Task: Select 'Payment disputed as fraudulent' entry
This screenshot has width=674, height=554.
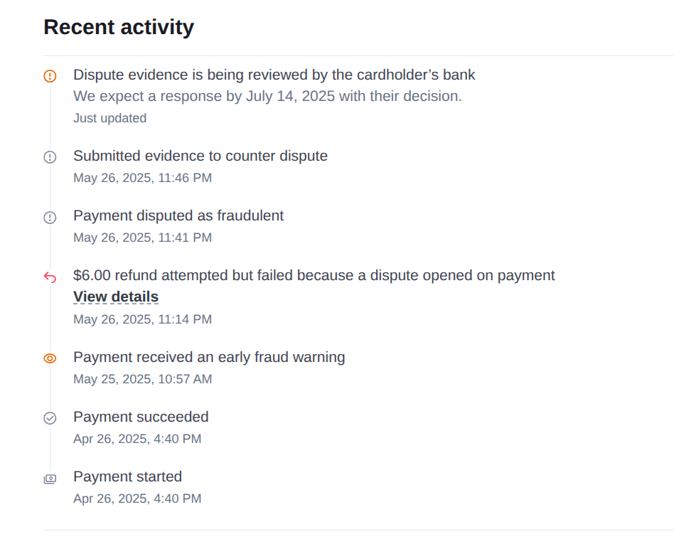Action: pos(178,215)
